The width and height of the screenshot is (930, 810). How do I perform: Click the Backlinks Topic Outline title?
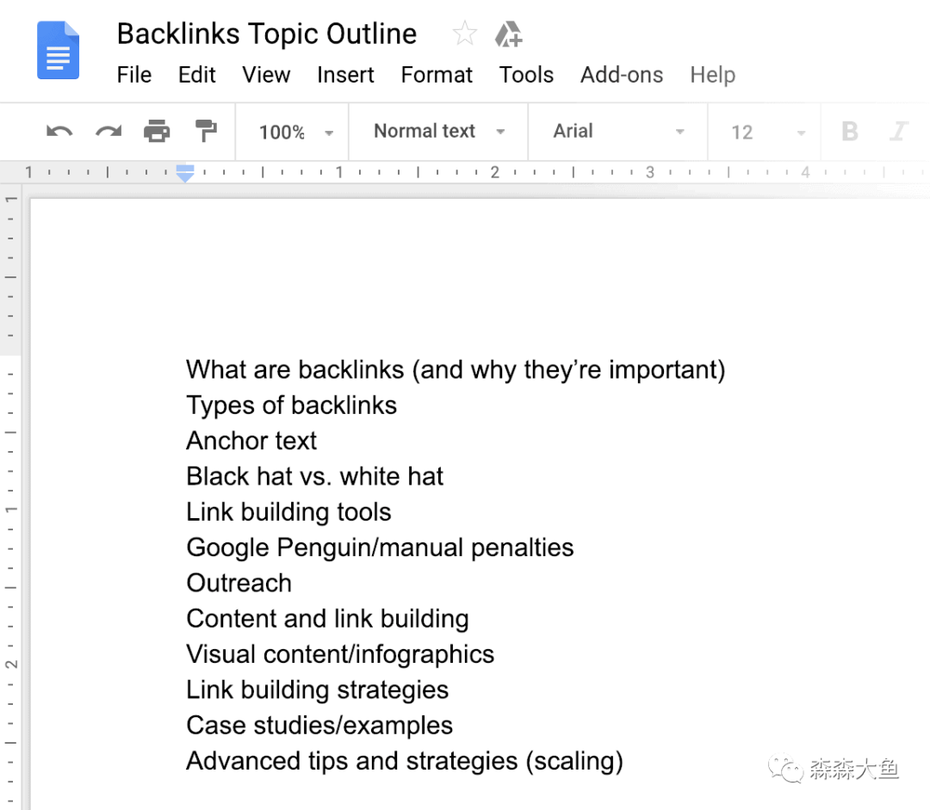pyautogui.click(x=267, y=34)
